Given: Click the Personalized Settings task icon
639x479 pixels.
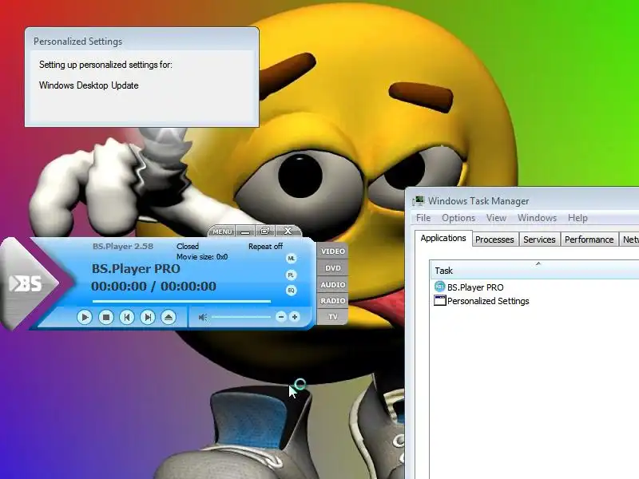Looking at the screenshot, I should (440, 301).
